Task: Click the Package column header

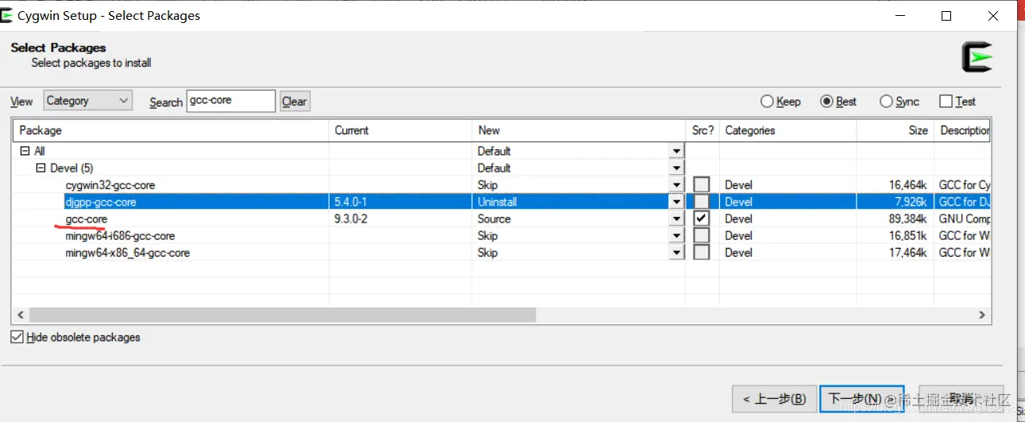Action: pos(171,130)
